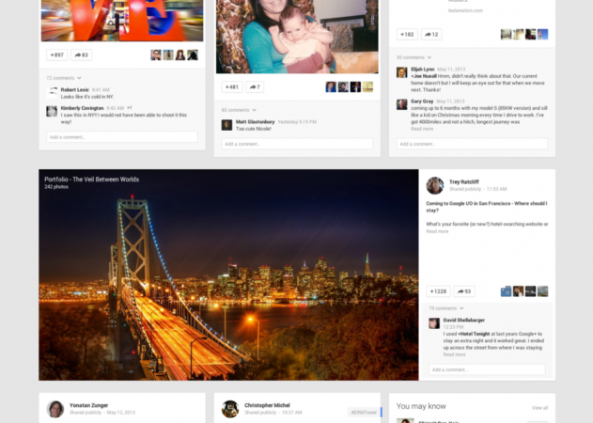Viewport: 593px width, 423px height.
Task: Click the share icon showing 12
Action: pyautogui.click(x=431, y=35)
